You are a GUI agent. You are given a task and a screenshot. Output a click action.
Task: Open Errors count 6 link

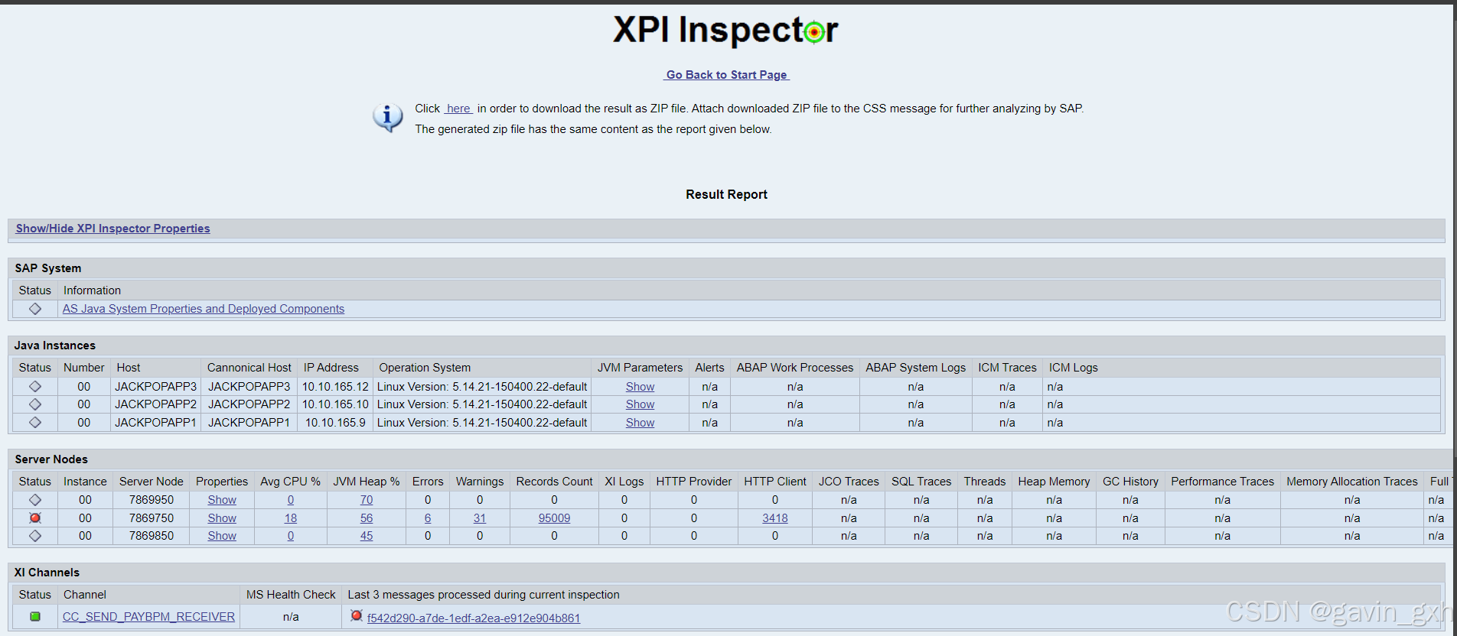(x=428, y=518)
